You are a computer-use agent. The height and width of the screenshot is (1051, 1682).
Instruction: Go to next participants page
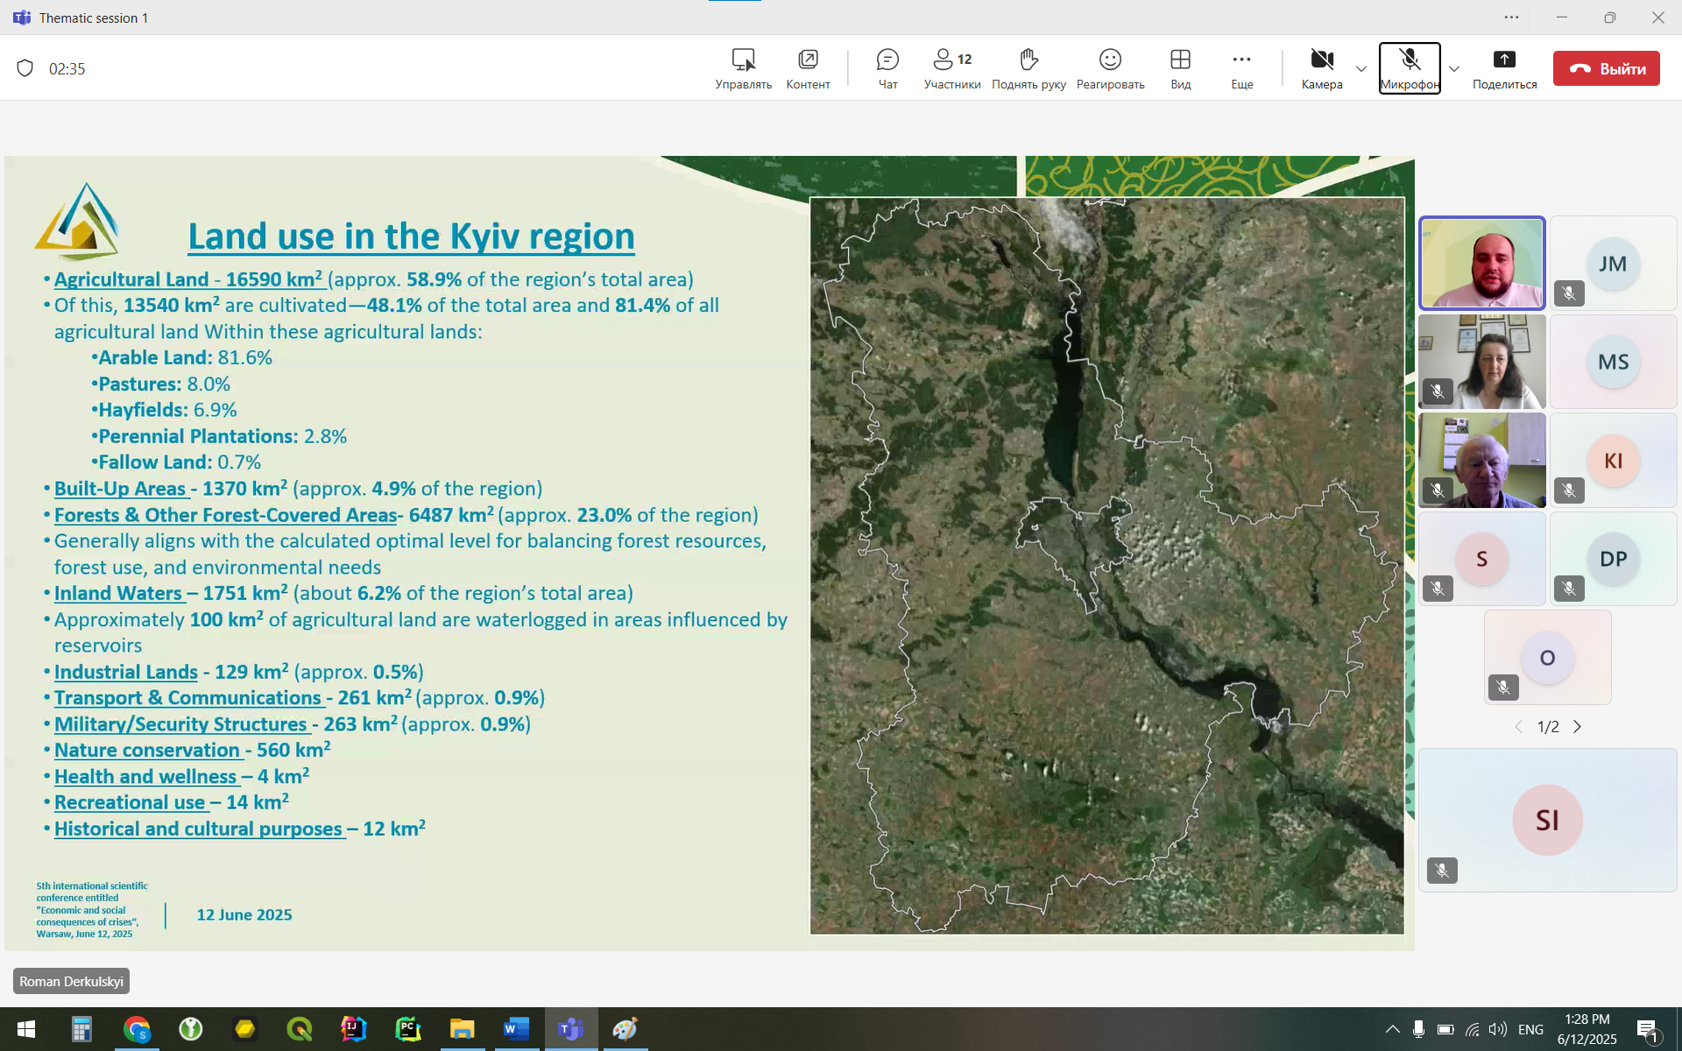1578,727
